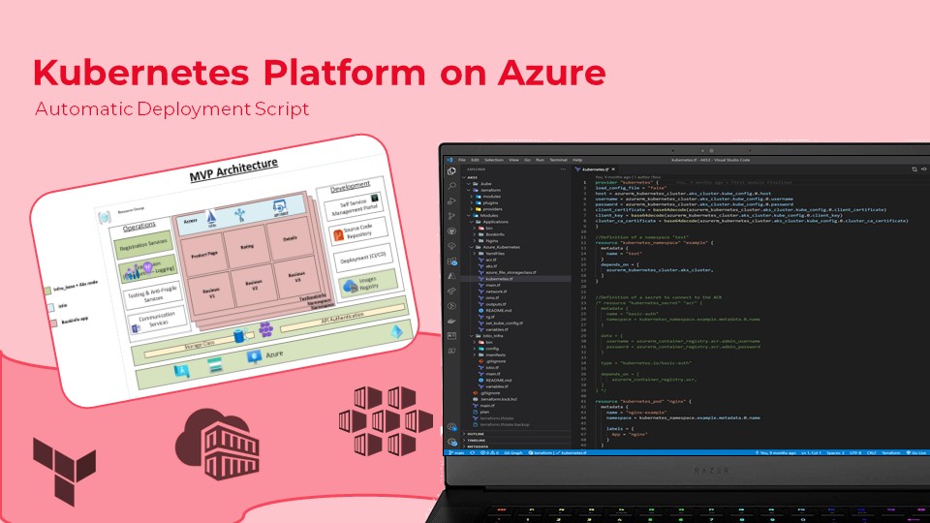The height and width of the screenshot is (523, 930).
Task: Click the MVP Architecture diagram thumbnail
Action: [x=224, y=270]
